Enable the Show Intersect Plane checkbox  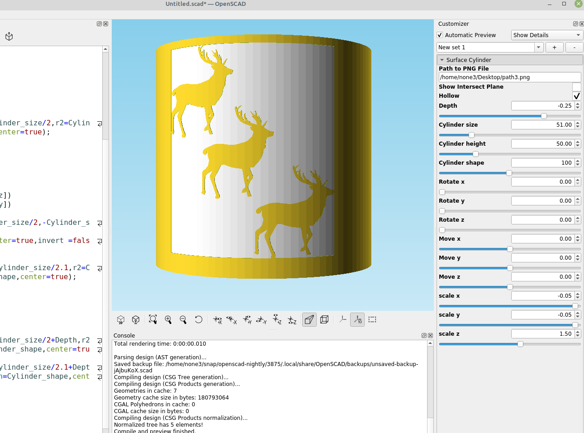tap(576, 86)
